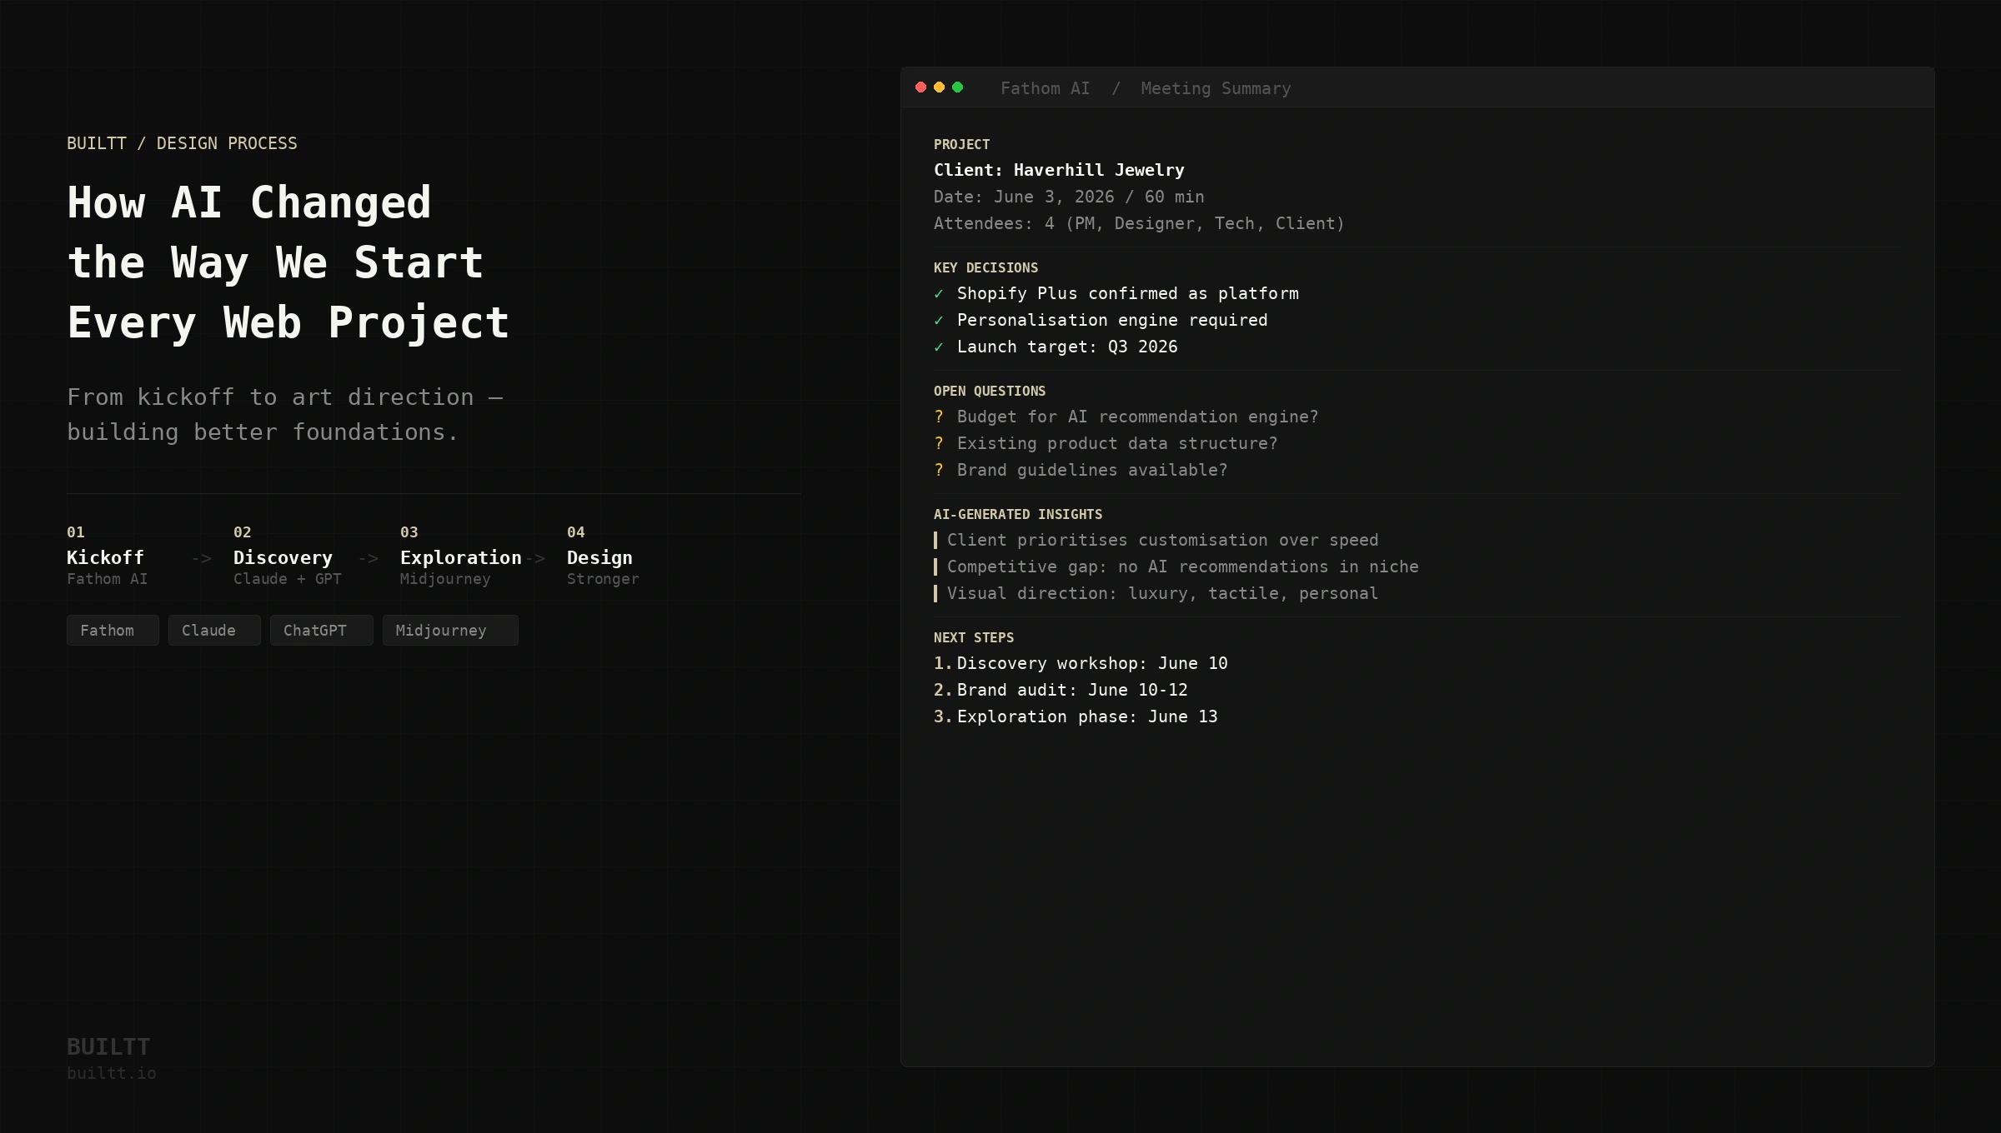The height and width of the screenshot is (1133, 2001).
Task: Select "Shopify Plus confirmed as platform"
Action: [1128, 293]
